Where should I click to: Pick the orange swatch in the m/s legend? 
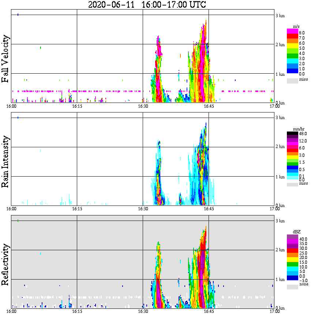pyautogui.click(x=292, y=41)
